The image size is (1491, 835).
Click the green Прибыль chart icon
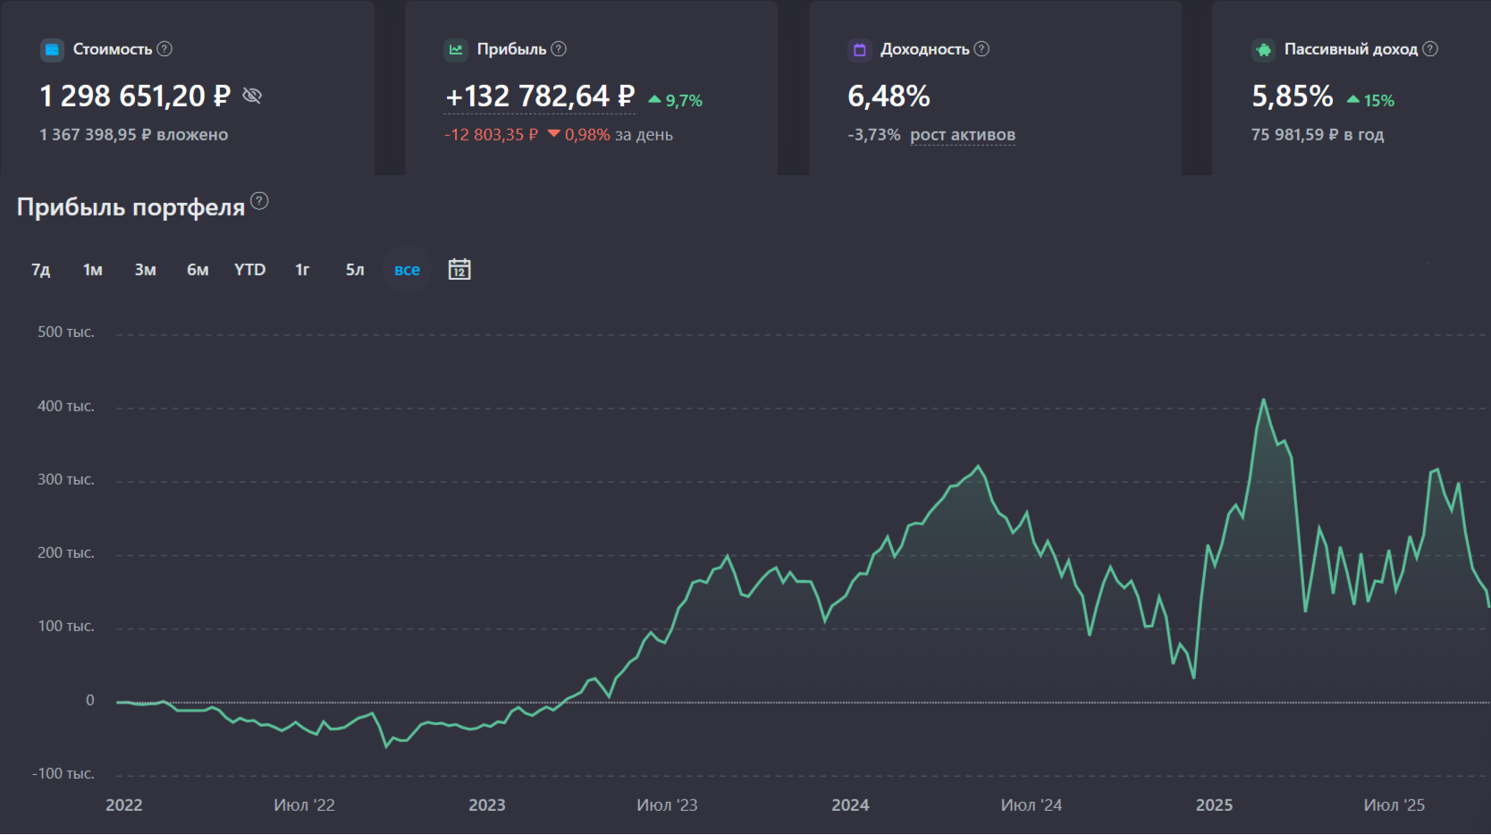456,50
